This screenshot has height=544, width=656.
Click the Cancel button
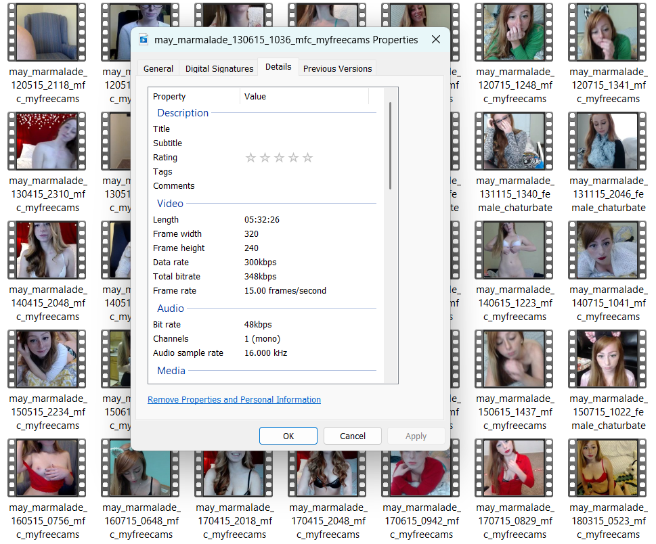click(x=352, y=436)
